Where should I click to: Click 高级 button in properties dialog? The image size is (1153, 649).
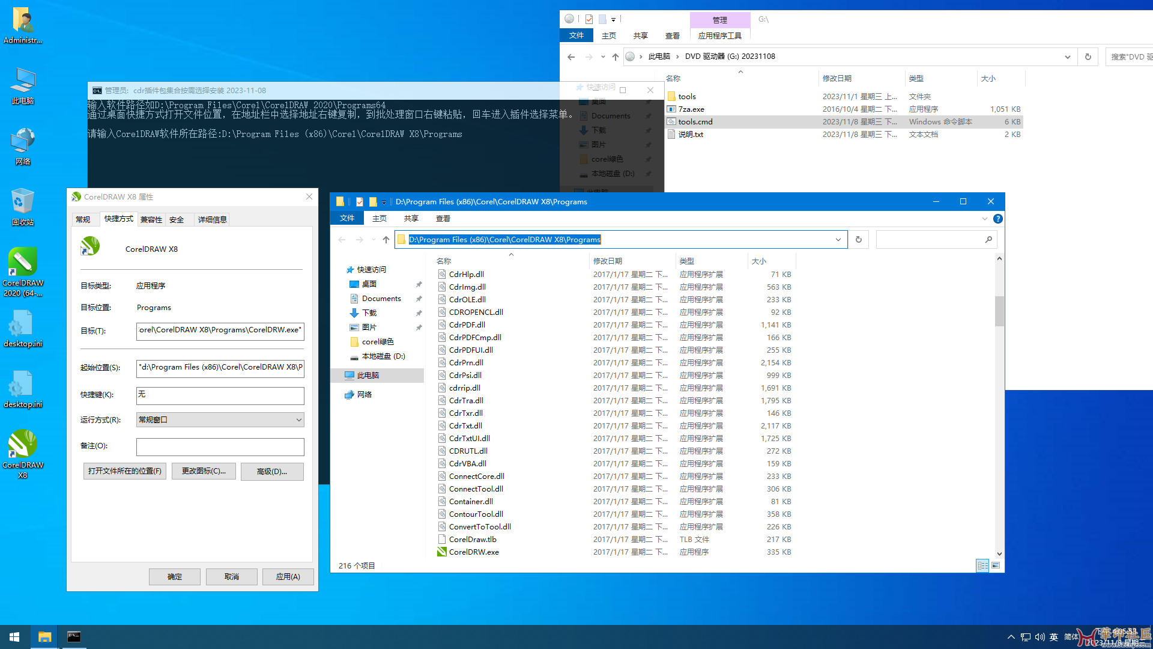272,471
